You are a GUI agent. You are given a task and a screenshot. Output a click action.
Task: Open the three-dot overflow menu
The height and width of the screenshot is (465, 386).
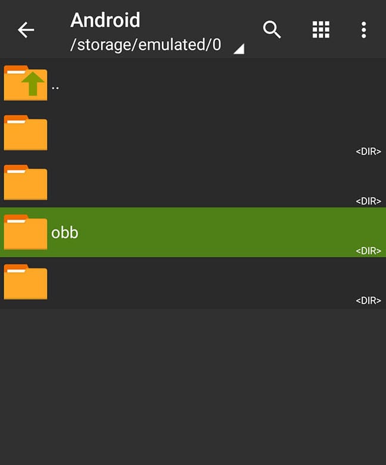coord(363,30)
